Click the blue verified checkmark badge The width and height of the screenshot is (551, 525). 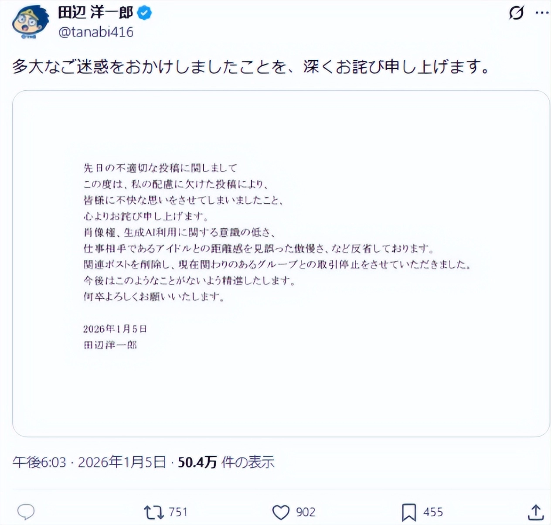(144, 13)
